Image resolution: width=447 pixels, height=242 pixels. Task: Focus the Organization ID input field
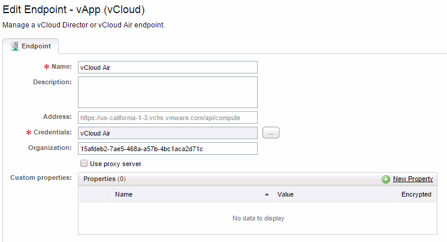(167, 148)
